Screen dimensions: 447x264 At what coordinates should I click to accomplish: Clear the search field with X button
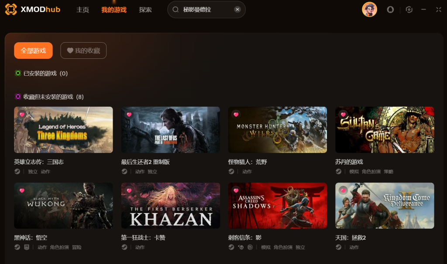click(x=237, y=10)
